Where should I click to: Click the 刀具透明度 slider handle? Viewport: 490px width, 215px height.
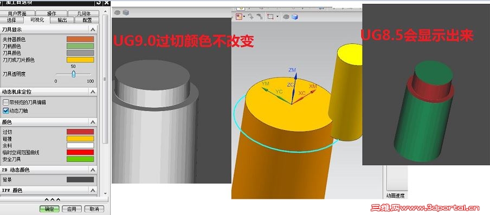[x=73, y=74]
